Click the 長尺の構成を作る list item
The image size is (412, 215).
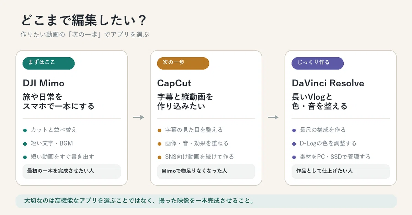click(323, 130)
